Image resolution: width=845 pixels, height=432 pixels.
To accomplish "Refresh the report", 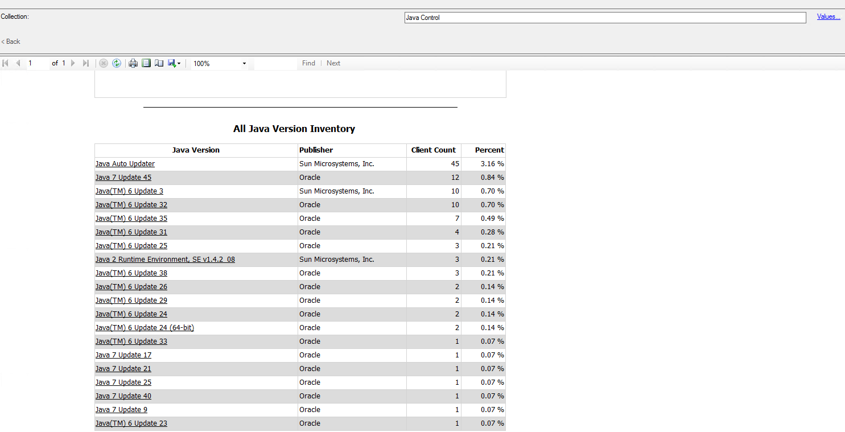I will (x=117, y=63).
